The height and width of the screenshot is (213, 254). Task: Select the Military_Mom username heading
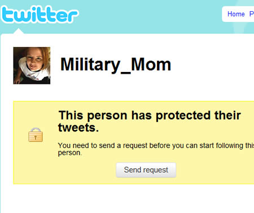click(116, 65)
